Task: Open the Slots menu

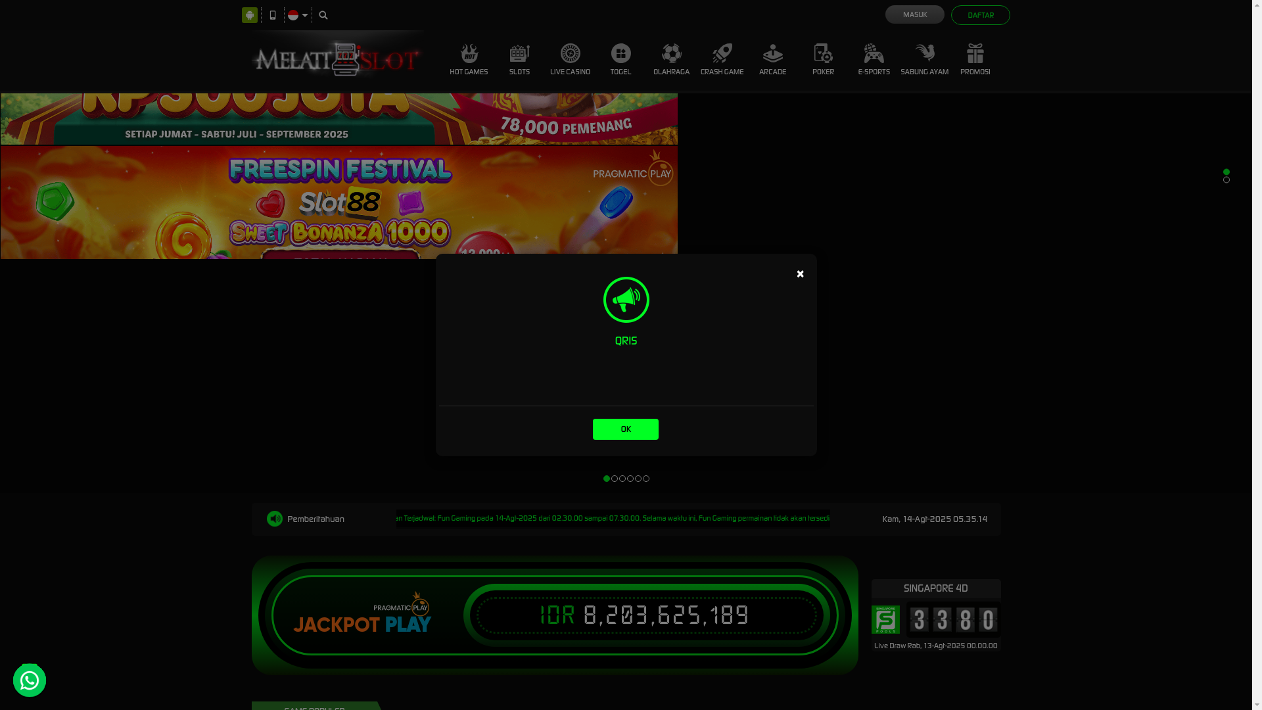Action: coord(519,60)
